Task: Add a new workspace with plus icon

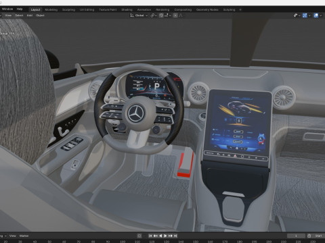Action: coord(240,9)
